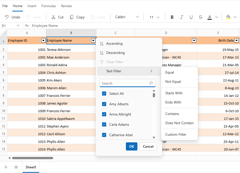Sort Descending in filter menu
The height and width of the screenshot is (173, 240).
[129, 53]
